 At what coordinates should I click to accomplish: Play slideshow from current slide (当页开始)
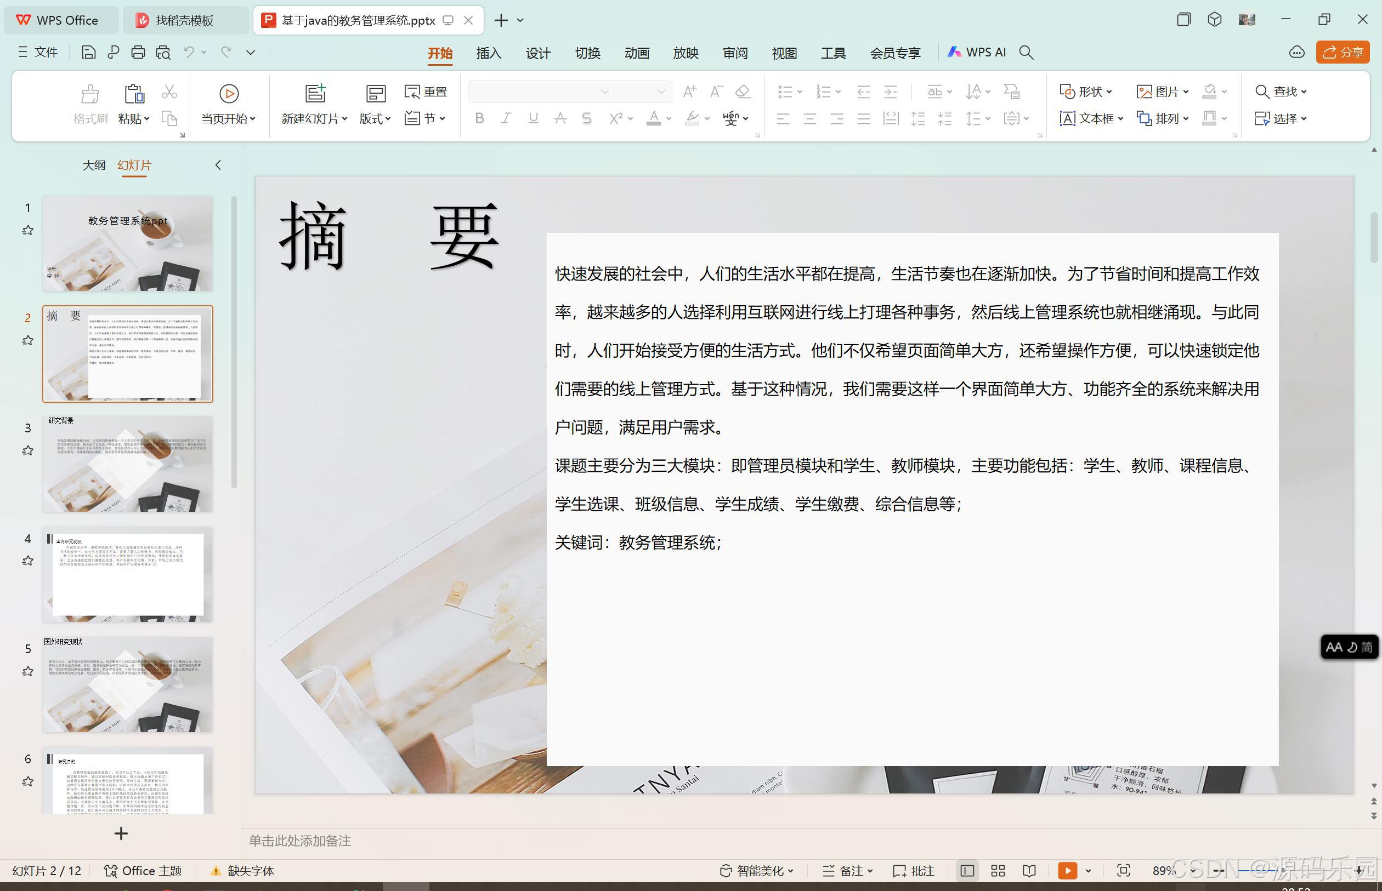228,104
